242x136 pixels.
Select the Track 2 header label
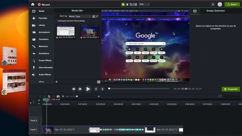[34, 121]
